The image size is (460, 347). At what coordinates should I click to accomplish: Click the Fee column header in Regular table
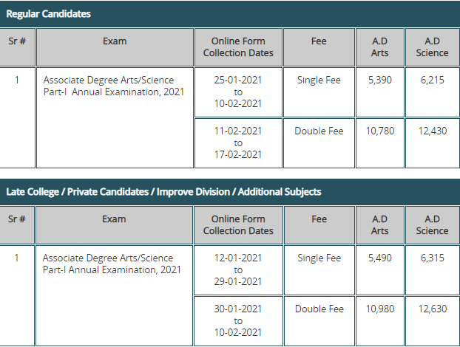point(319,47)
